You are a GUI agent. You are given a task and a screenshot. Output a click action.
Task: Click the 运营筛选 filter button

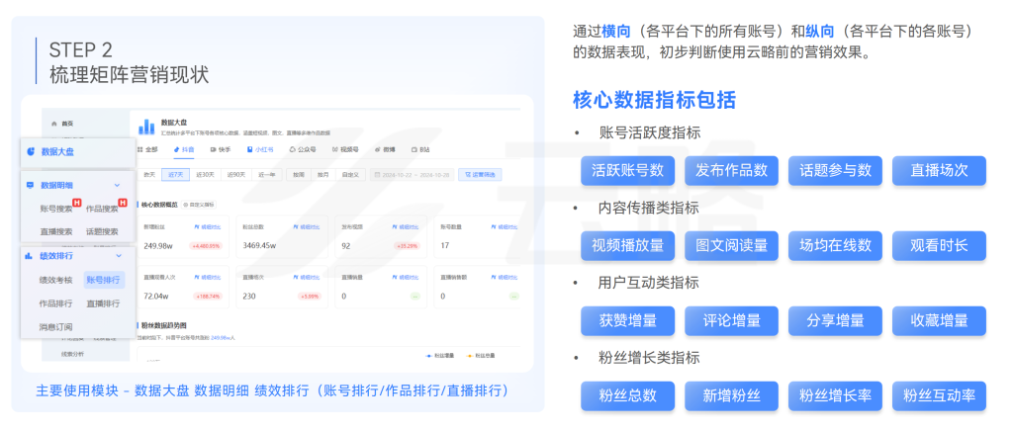(482, 175)
